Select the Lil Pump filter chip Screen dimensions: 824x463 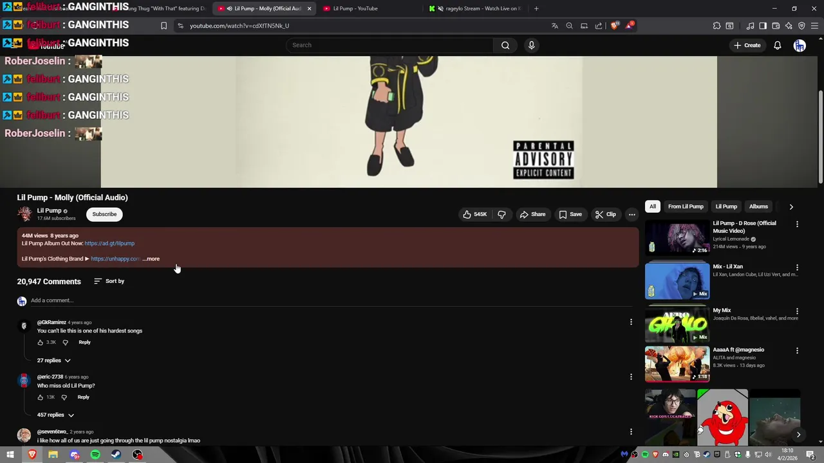click(726, 206)
